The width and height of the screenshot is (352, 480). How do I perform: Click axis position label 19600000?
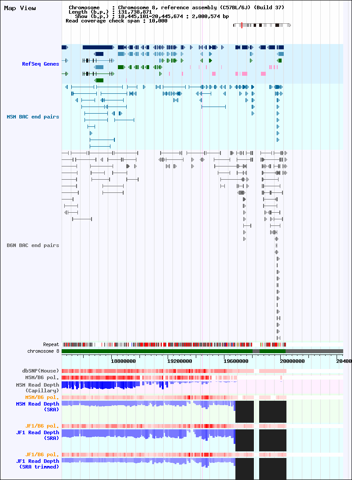pyautogui.click(x=236, y=361)
